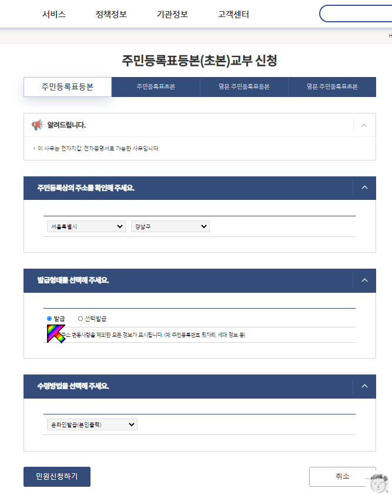Collapse the address confirmation section chevron
Screen dimensions: 392x495
click(364, 188)
